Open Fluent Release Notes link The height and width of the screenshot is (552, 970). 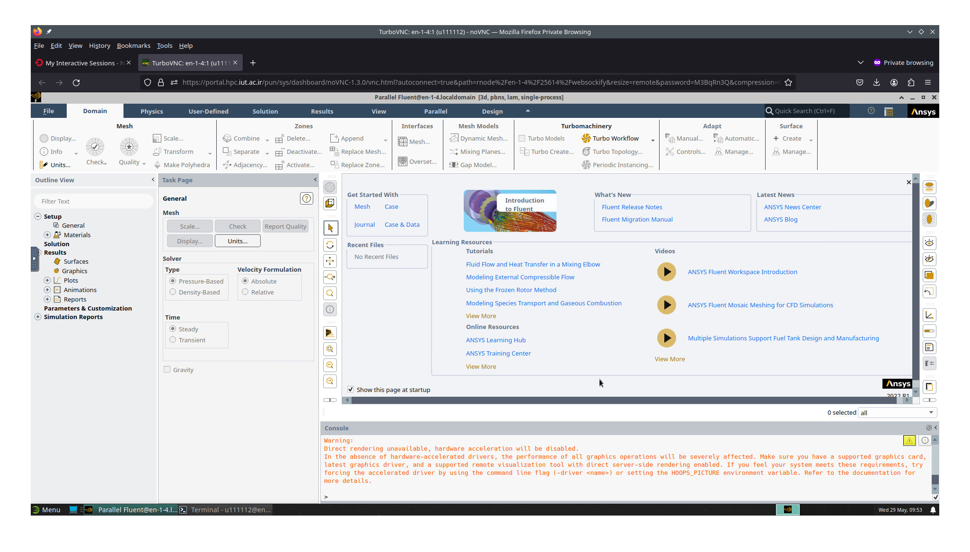click(632, 207)
